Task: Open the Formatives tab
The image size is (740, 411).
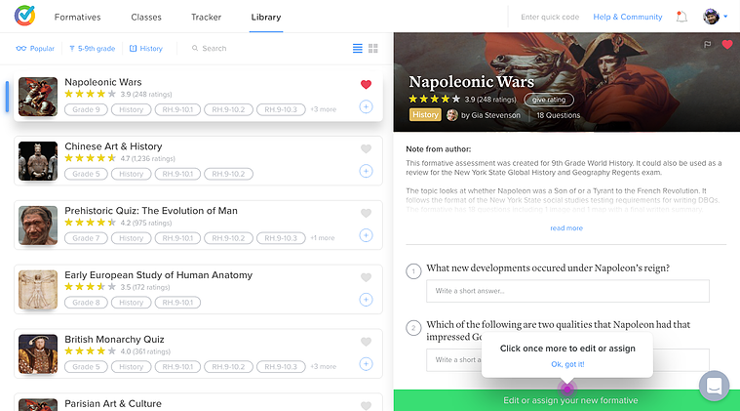Action: pos(77,17)
